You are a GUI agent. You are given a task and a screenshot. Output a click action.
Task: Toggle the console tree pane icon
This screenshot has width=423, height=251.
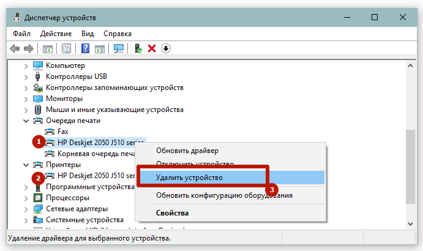point(48,48)
